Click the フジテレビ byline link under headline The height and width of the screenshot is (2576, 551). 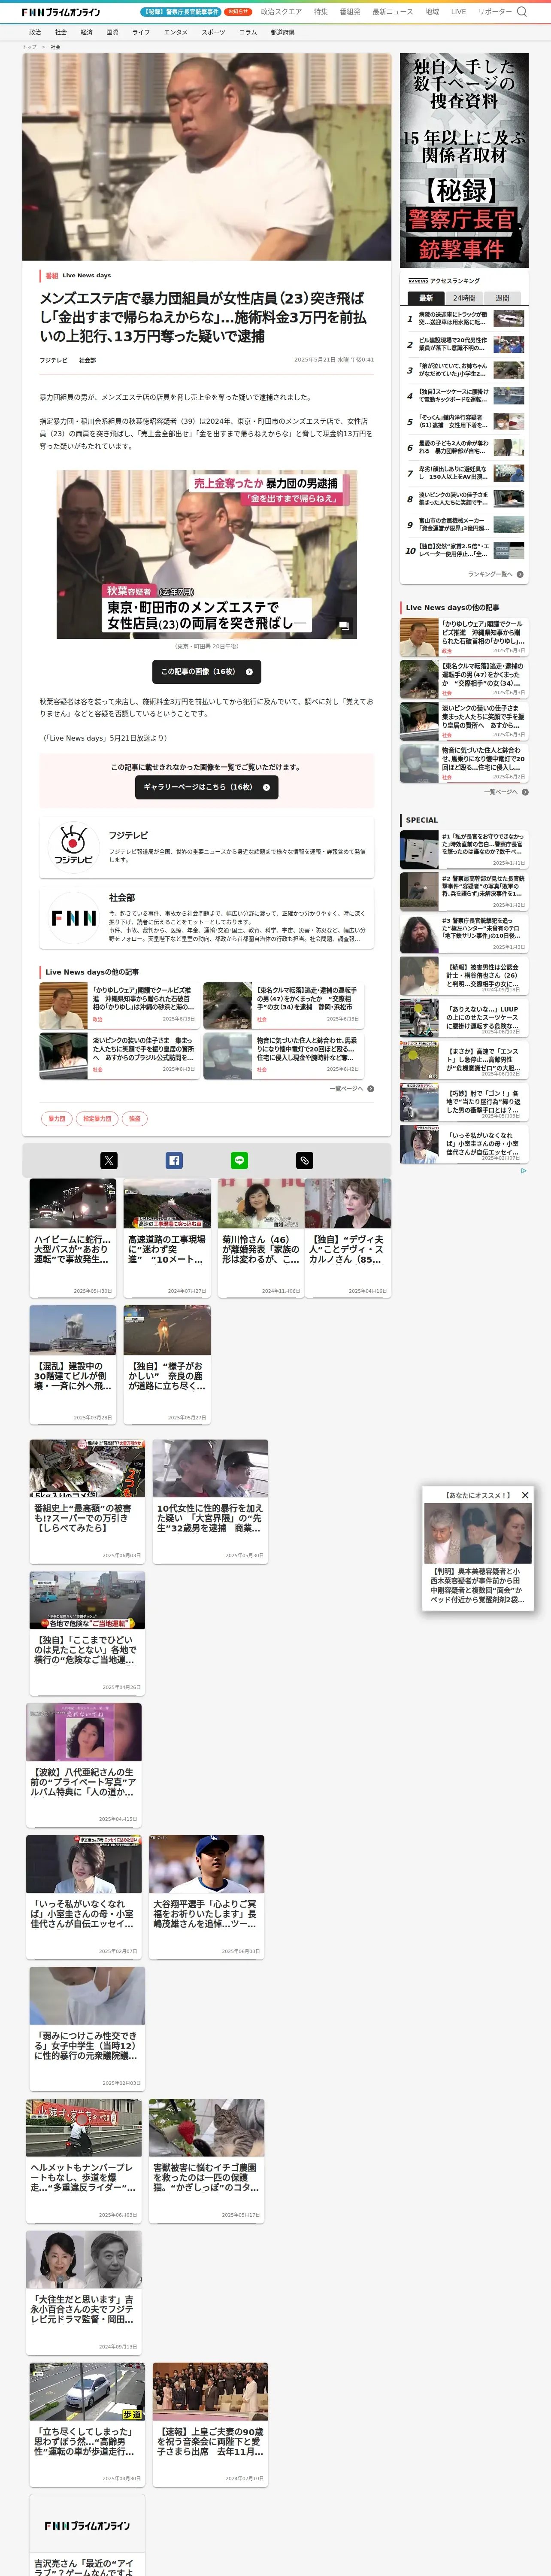[x=54, y=360]
